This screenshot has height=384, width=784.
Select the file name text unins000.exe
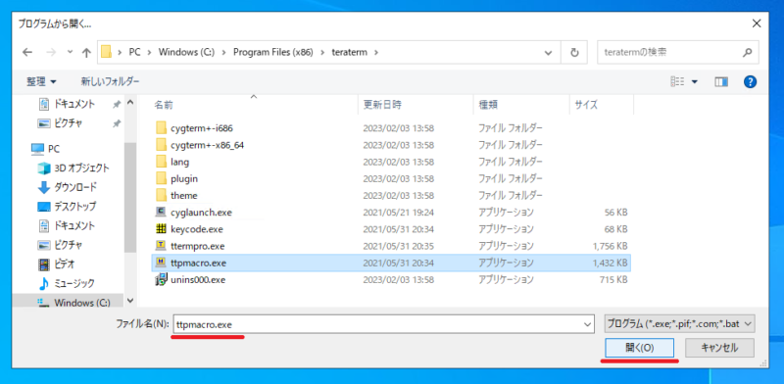198,279
